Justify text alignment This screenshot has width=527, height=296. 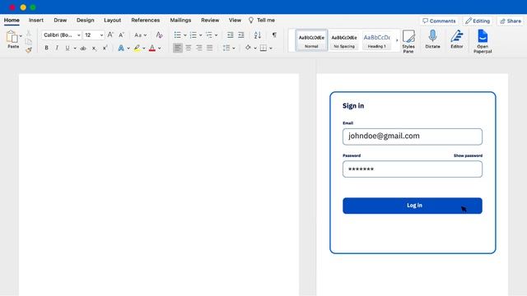coord(210,49)
